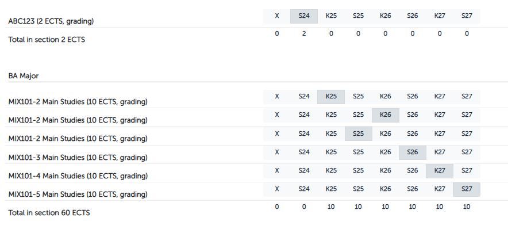Select S27 for MIX101-4 Main Studies
Screen dimensions: 508x233
point(467,171)
